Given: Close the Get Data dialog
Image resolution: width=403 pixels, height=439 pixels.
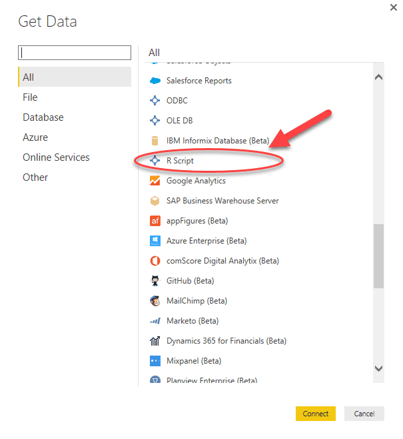Looking at the screenshot, I should (394, 7).
